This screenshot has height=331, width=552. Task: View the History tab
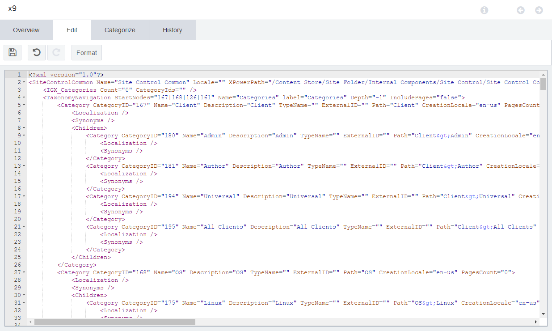tap(173, 30)
